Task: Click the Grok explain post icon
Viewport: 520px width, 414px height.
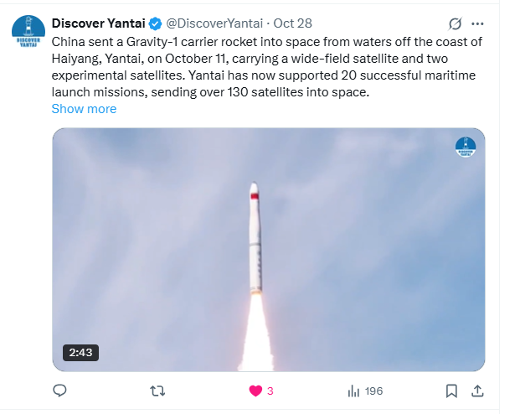Action: click(456, 23)
